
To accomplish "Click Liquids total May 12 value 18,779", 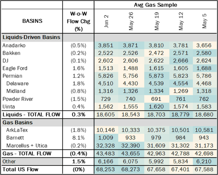I will click(180, 115).
